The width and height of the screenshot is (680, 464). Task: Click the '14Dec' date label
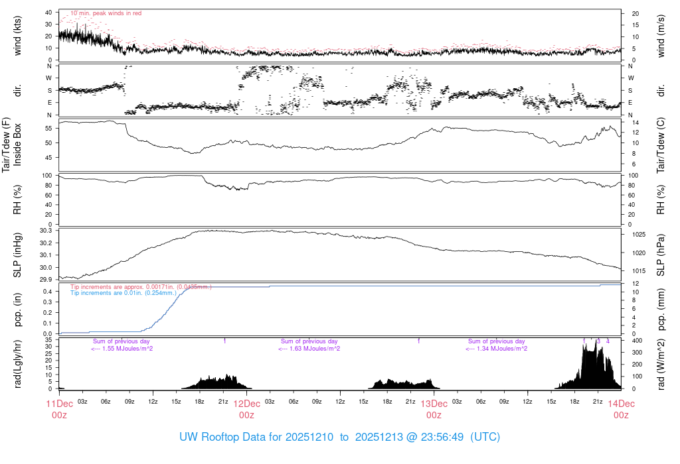click(621, 404)
